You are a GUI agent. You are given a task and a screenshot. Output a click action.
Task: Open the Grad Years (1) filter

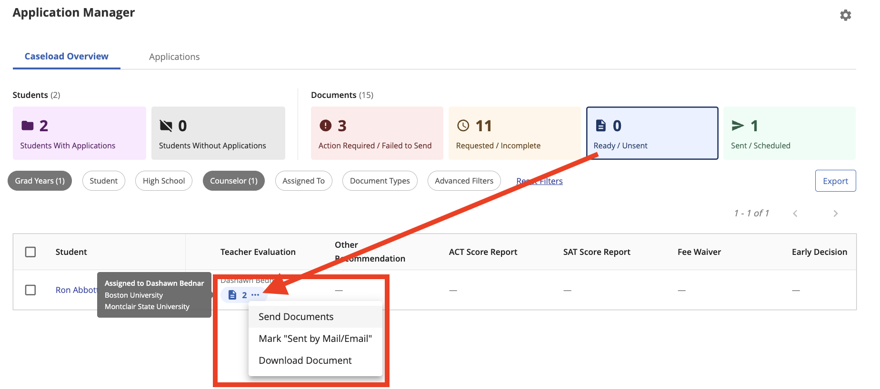[40, 181]
